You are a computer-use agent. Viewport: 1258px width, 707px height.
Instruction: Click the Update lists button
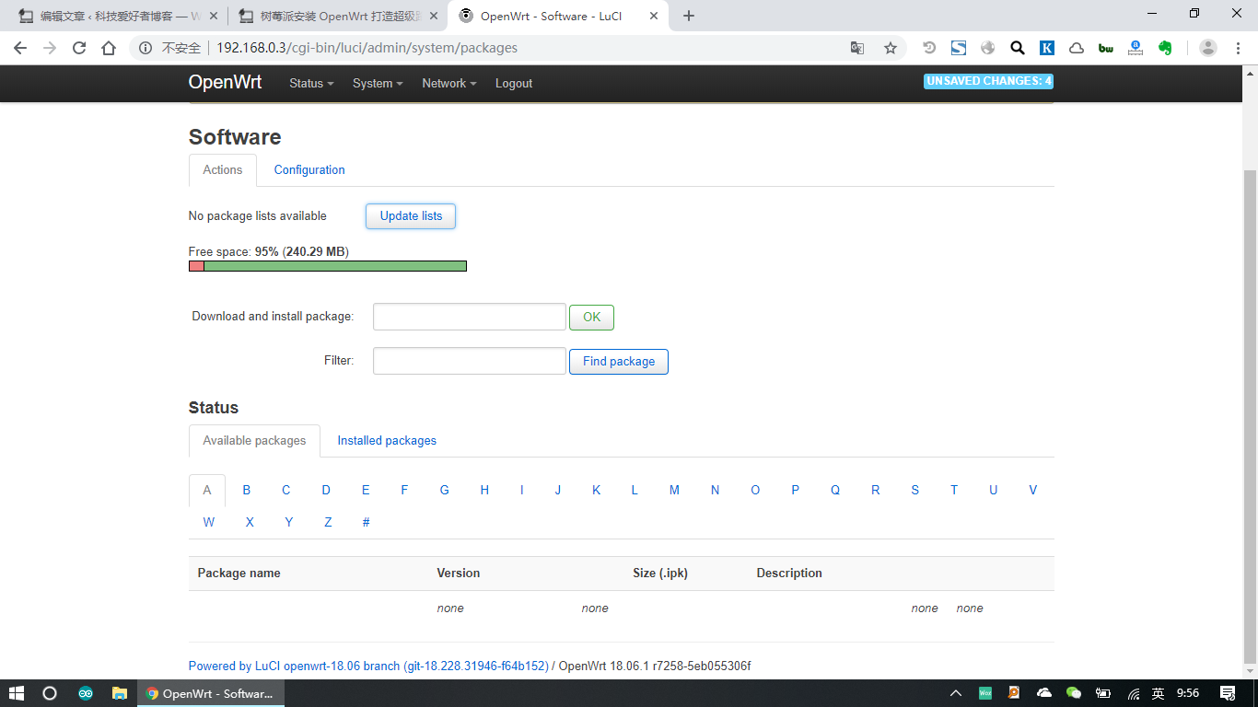tap(411, 216)
